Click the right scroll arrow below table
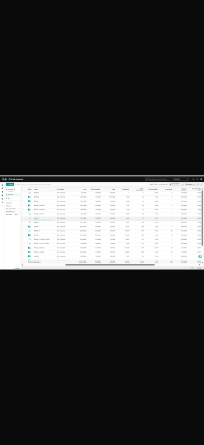Viewport: 204px width, 445px height. pyautogui.click(x=200, y=265)
